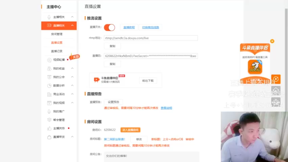Click the orange play floating icon

pyautogui.click(x=276, y=79)
